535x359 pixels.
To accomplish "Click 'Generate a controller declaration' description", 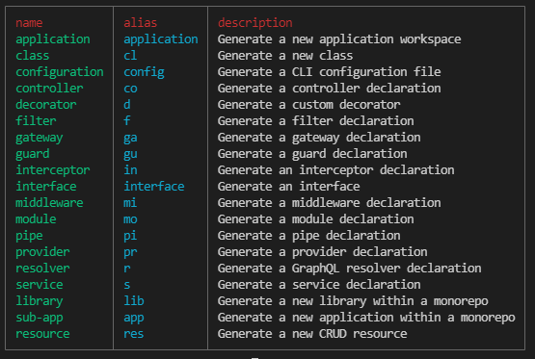I will point(330,89).
